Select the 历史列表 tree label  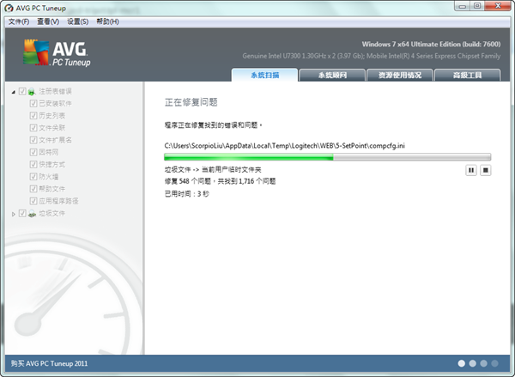coord(51,115)
